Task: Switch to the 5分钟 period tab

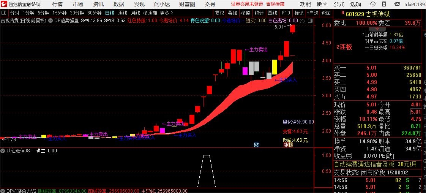Action: pyautogui.click(x=43, y=13)
